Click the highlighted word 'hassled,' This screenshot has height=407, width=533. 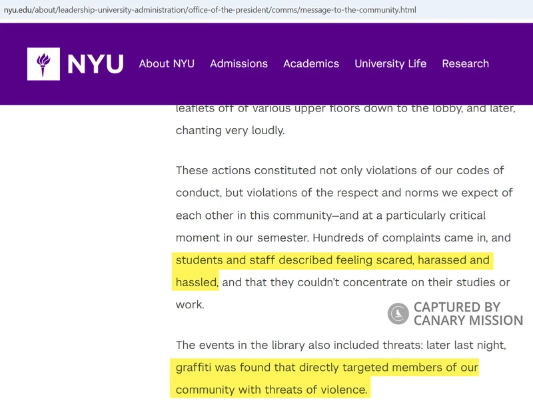tap(197, 282)
